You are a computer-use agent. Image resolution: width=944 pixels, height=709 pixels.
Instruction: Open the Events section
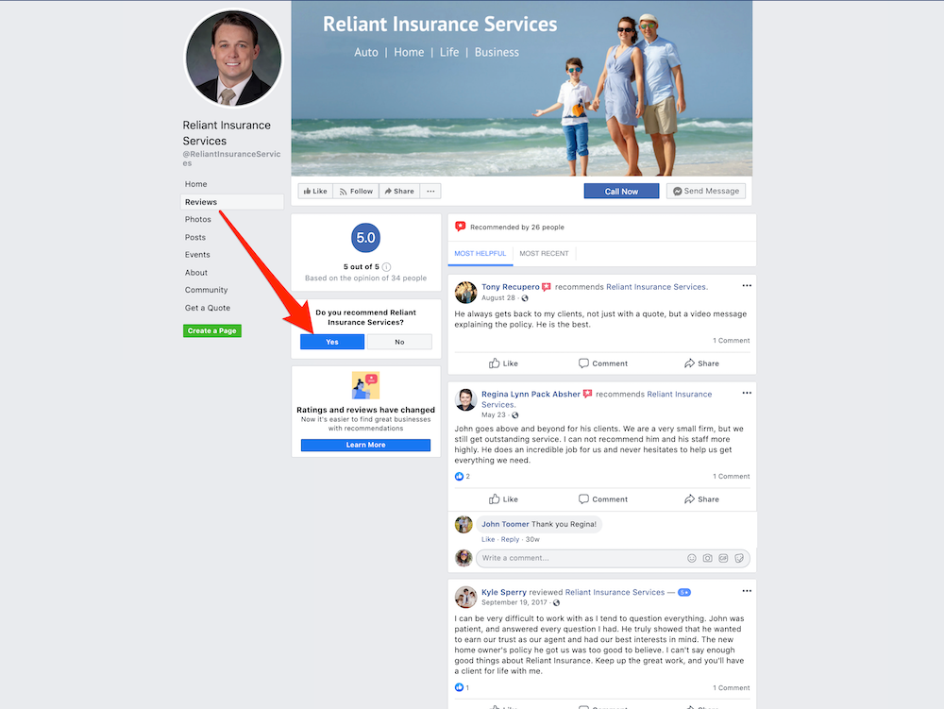click(197, 255)
